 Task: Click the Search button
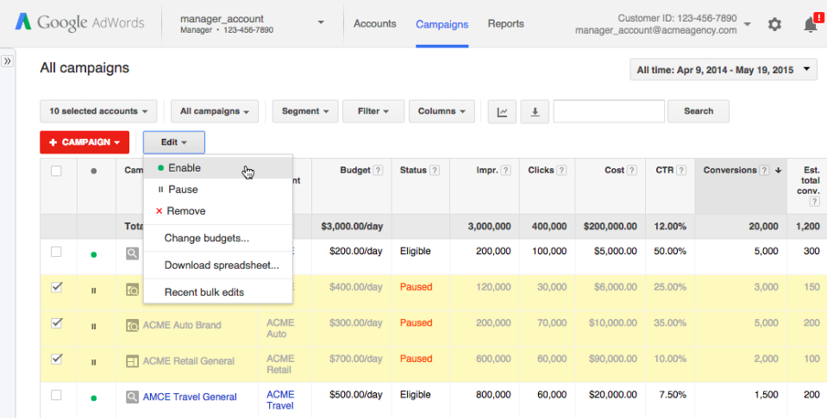coord(699,111)
